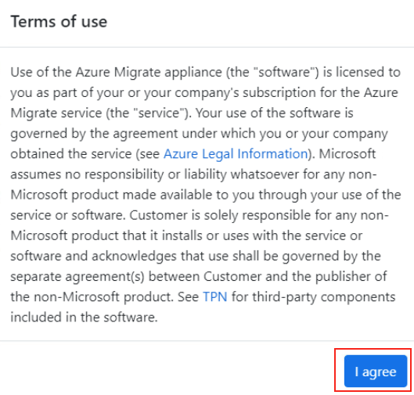Click the phrase 'Migrate service (the "service")'

[101, 113]
